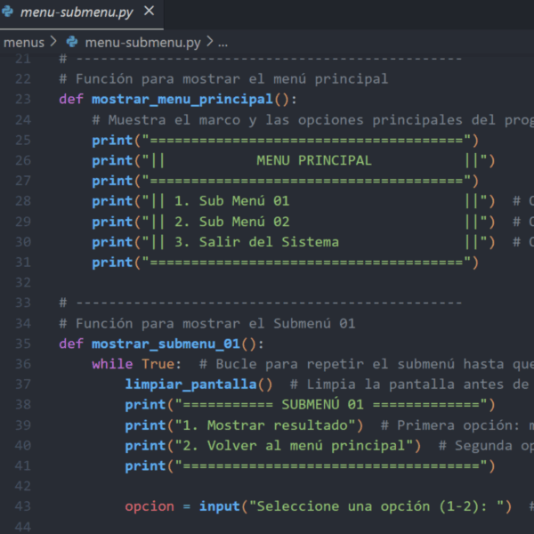
Task: Click the 'MENU PRINCIPAL' string text
Action: (x=314, y=161)
